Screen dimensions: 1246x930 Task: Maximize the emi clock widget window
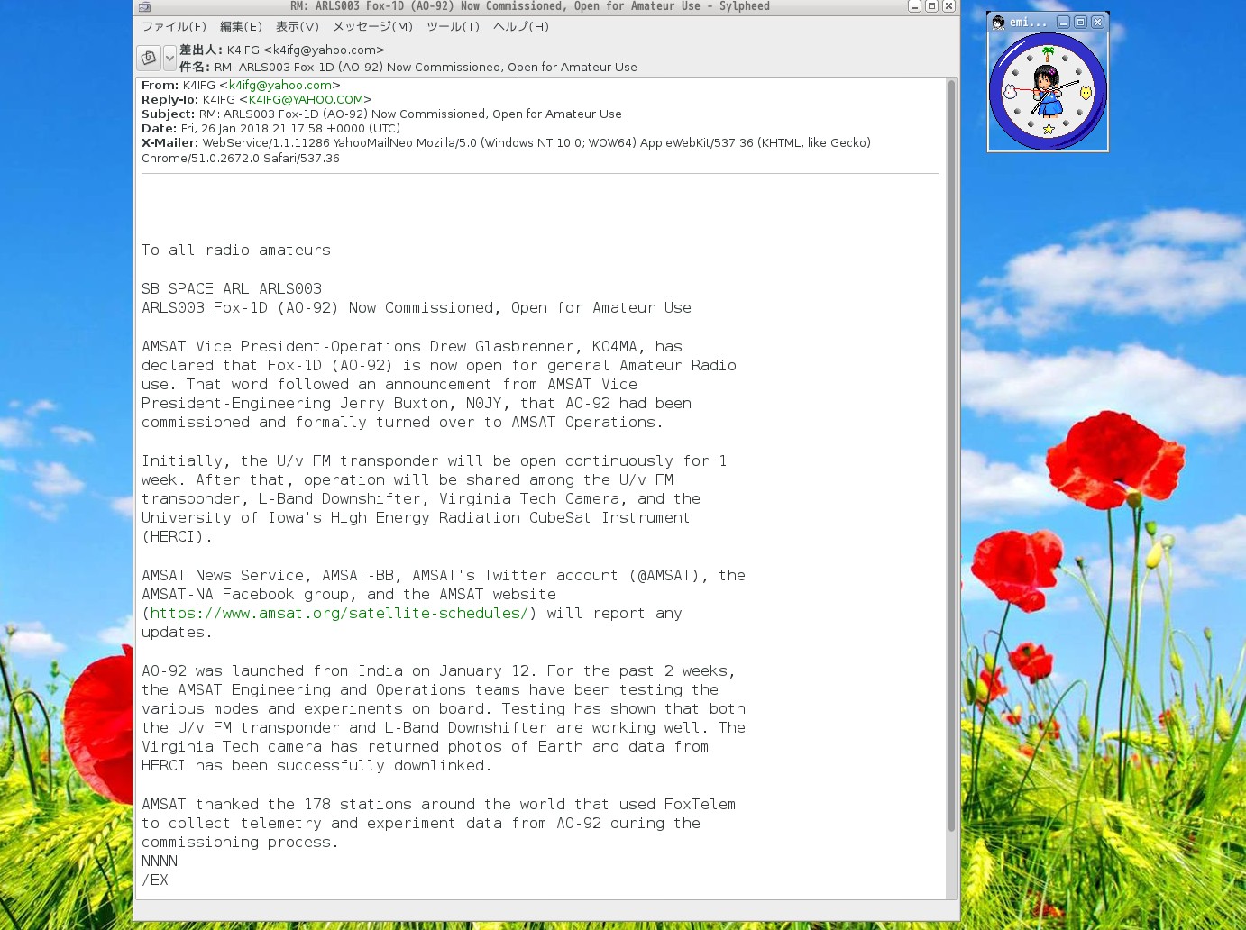coord(1080,22)
